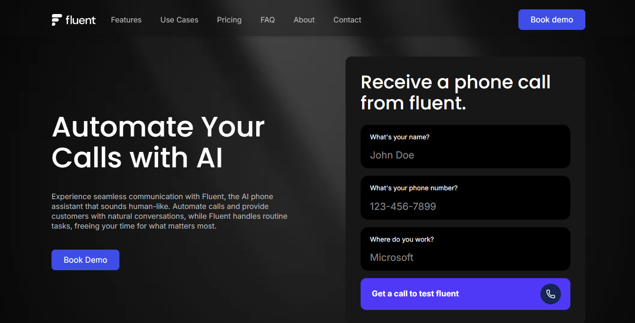Click the 'Where do you work?' input field
Image resolution: width=635 pixels, height=323 pixels.
click(465, 257)
